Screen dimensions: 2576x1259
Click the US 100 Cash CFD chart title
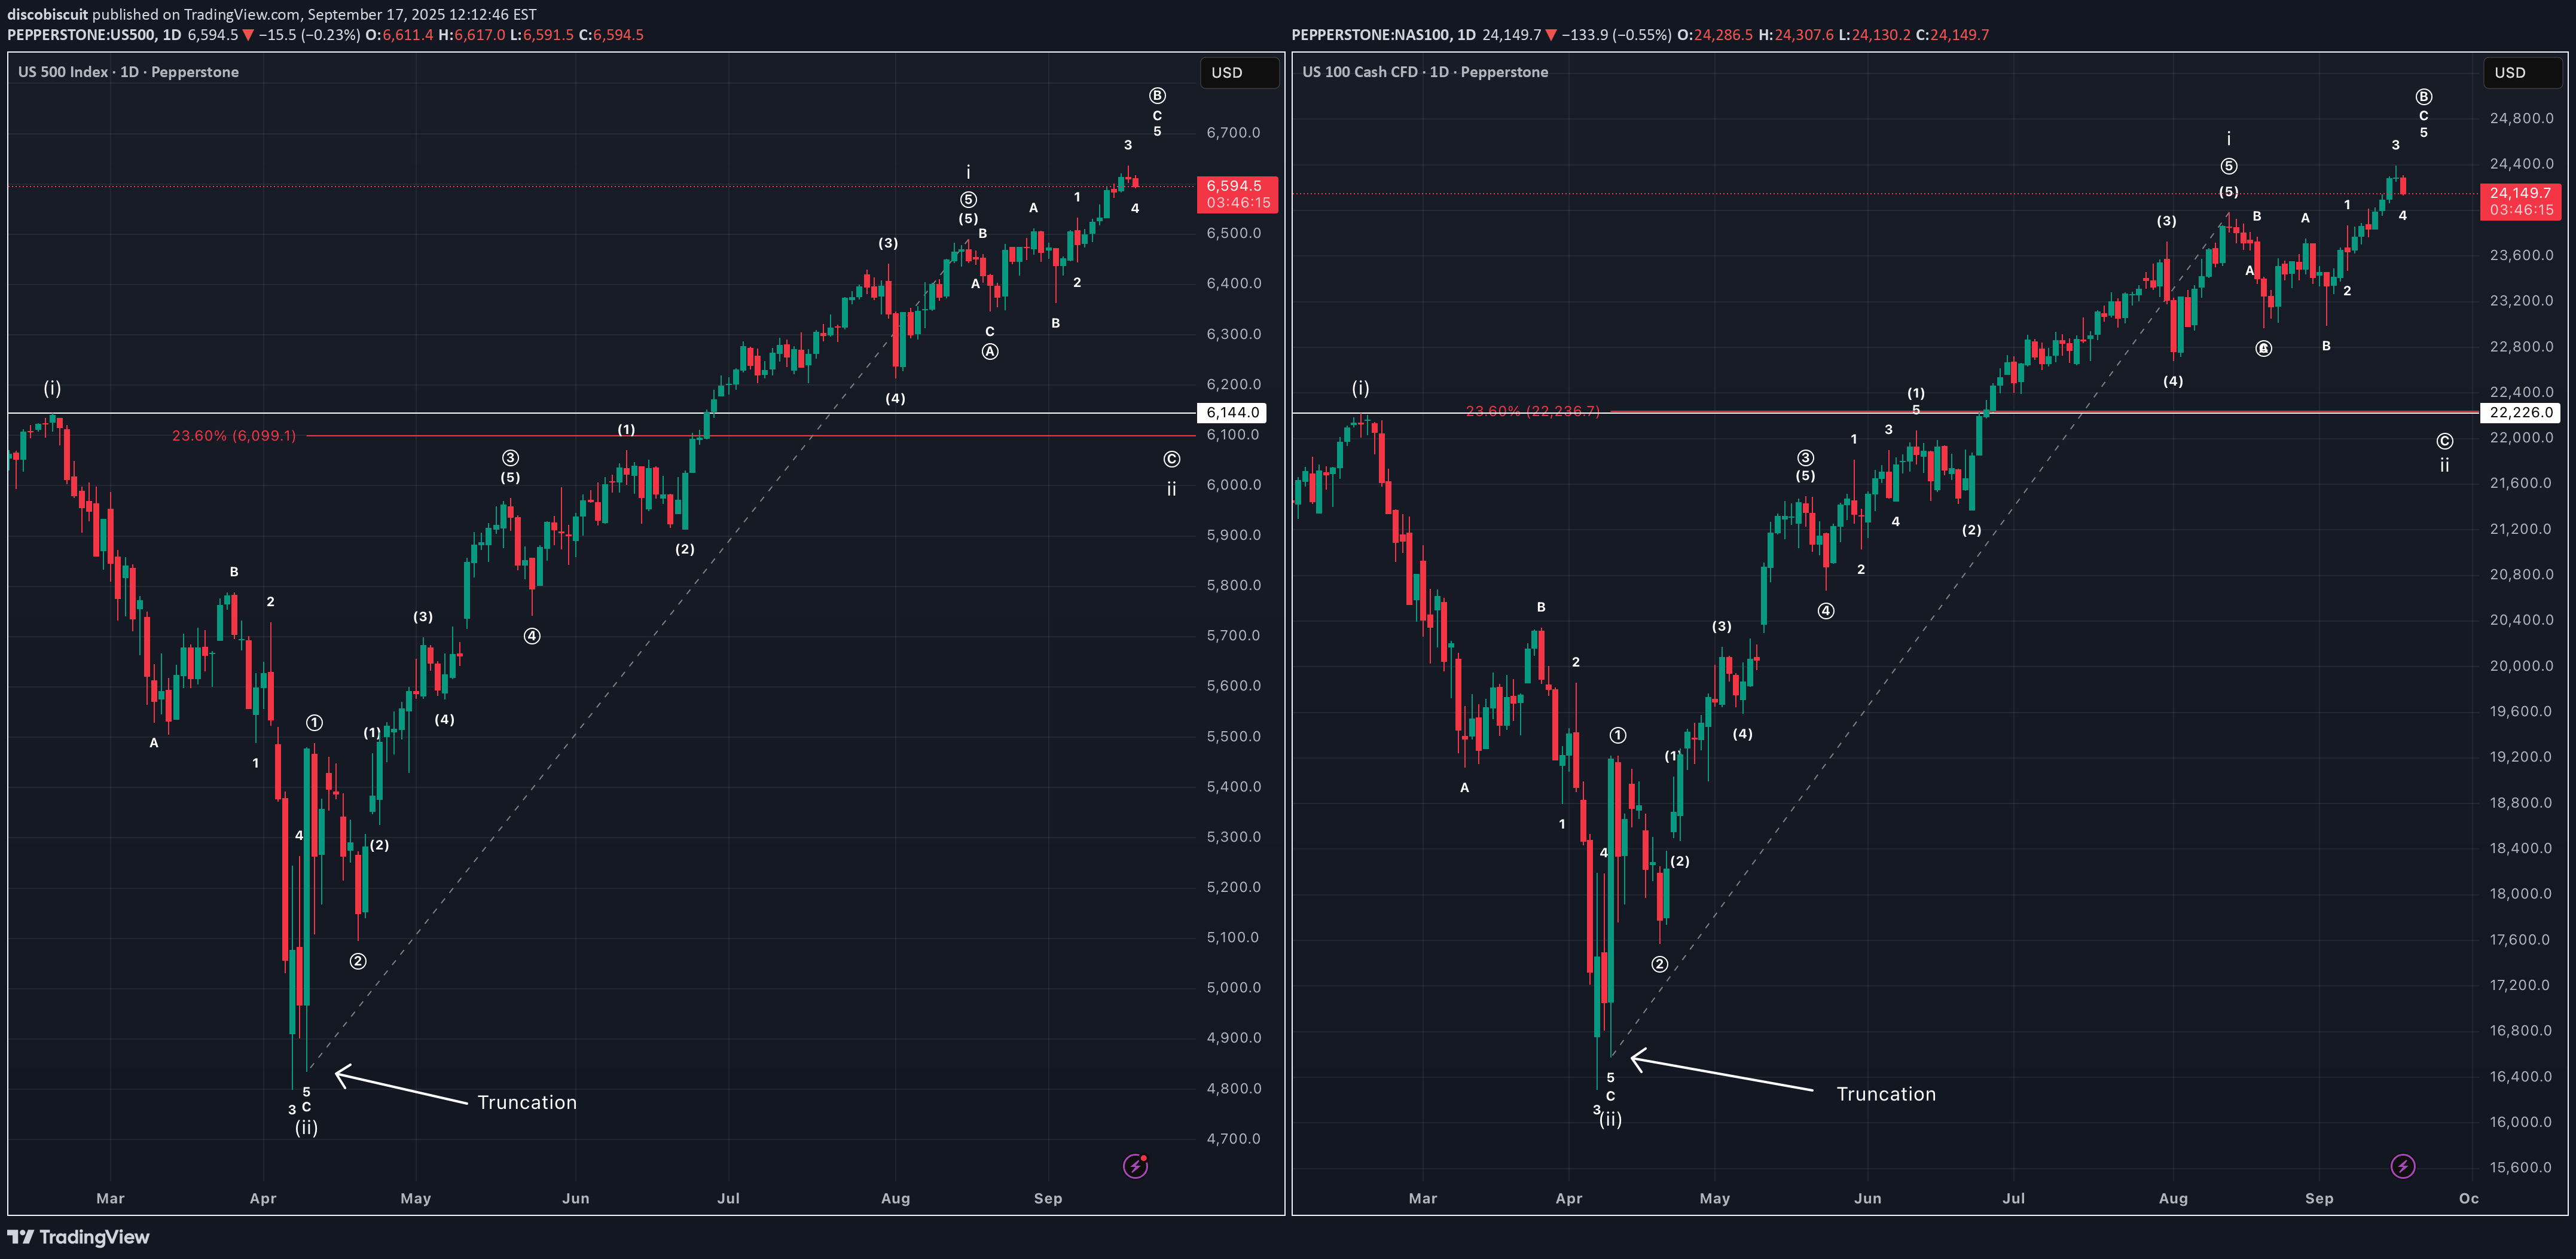(x=1424, y=72)
